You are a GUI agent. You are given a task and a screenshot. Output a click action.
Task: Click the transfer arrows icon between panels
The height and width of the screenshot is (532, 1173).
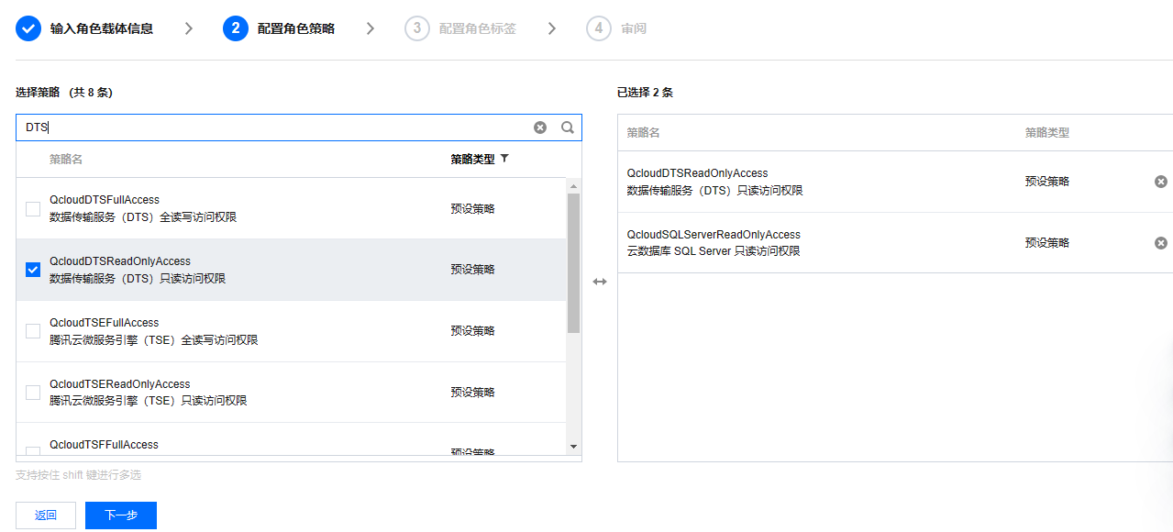pyautogui.click(x=600, y=282)
